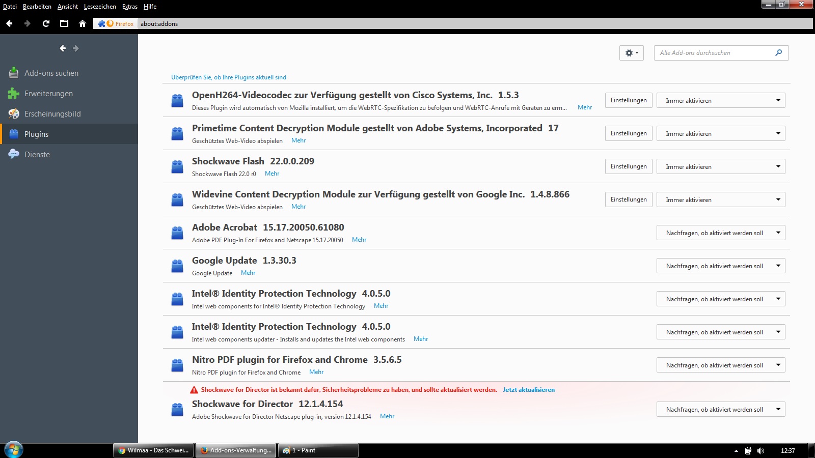Click Mehr link for Google Update
Viewport: 815px width, 458px height.
[x=248, y=273]
